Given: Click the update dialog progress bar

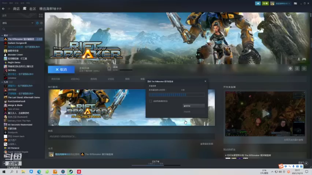Looking at the screenshot, I should click(177, 94).
